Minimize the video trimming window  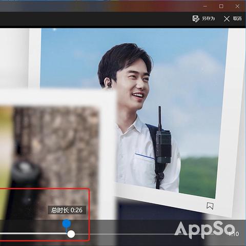205,6
